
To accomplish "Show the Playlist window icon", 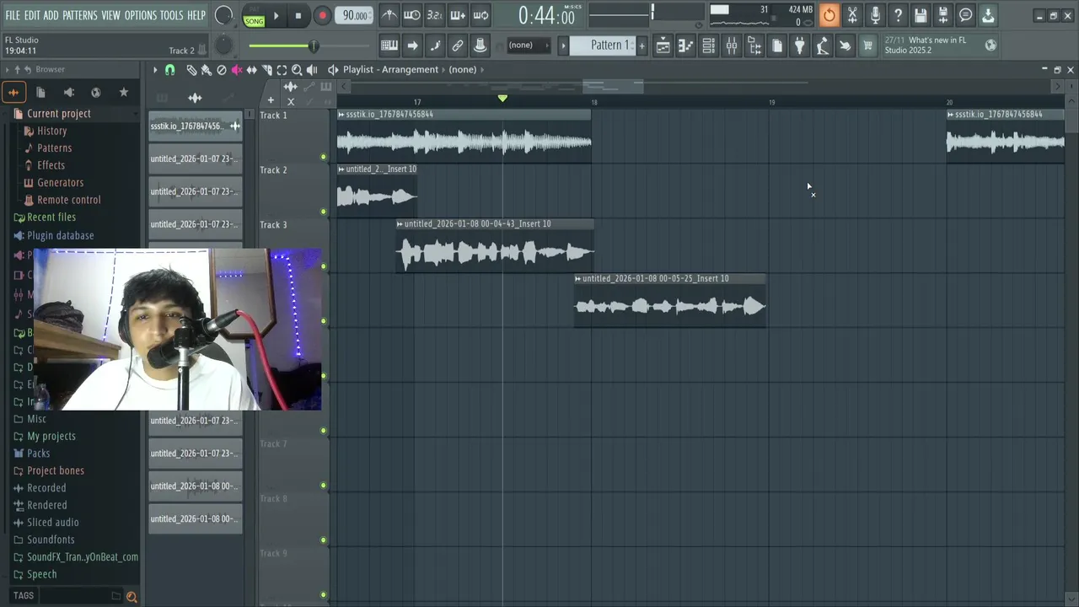I will click(663, 46).
